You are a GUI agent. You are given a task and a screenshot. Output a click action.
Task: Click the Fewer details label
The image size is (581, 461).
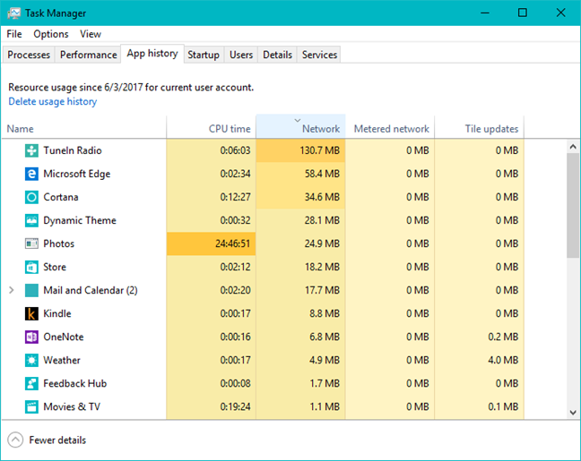click(x=57, y=440)
